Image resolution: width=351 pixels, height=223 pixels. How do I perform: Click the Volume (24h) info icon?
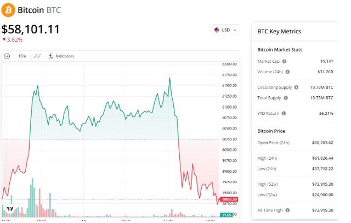pyautogui.click(x=288, y=72)
